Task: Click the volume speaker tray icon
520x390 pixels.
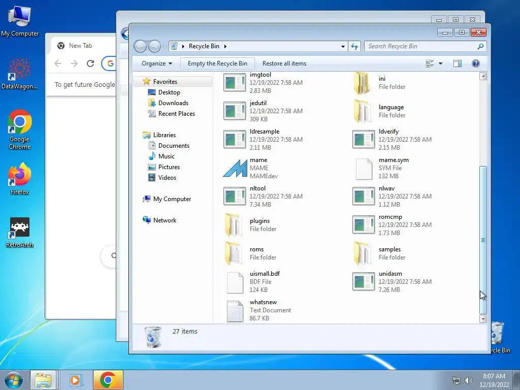Action: click(468, 380)
